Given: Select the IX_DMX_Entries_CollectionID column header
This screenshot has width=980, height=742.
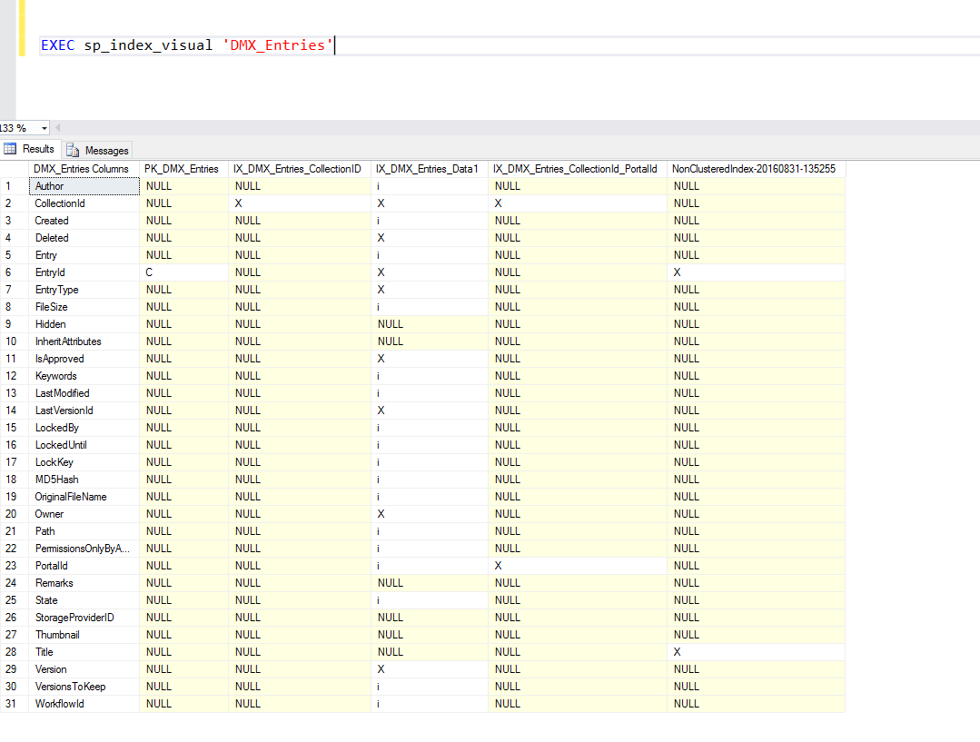Looking at the screenshot, I should pyautogui.click(x=298, y=169).
